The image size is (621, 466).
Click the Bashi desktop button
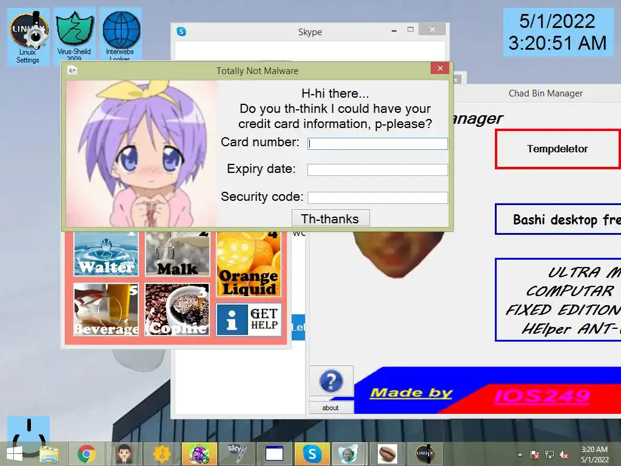558,219
